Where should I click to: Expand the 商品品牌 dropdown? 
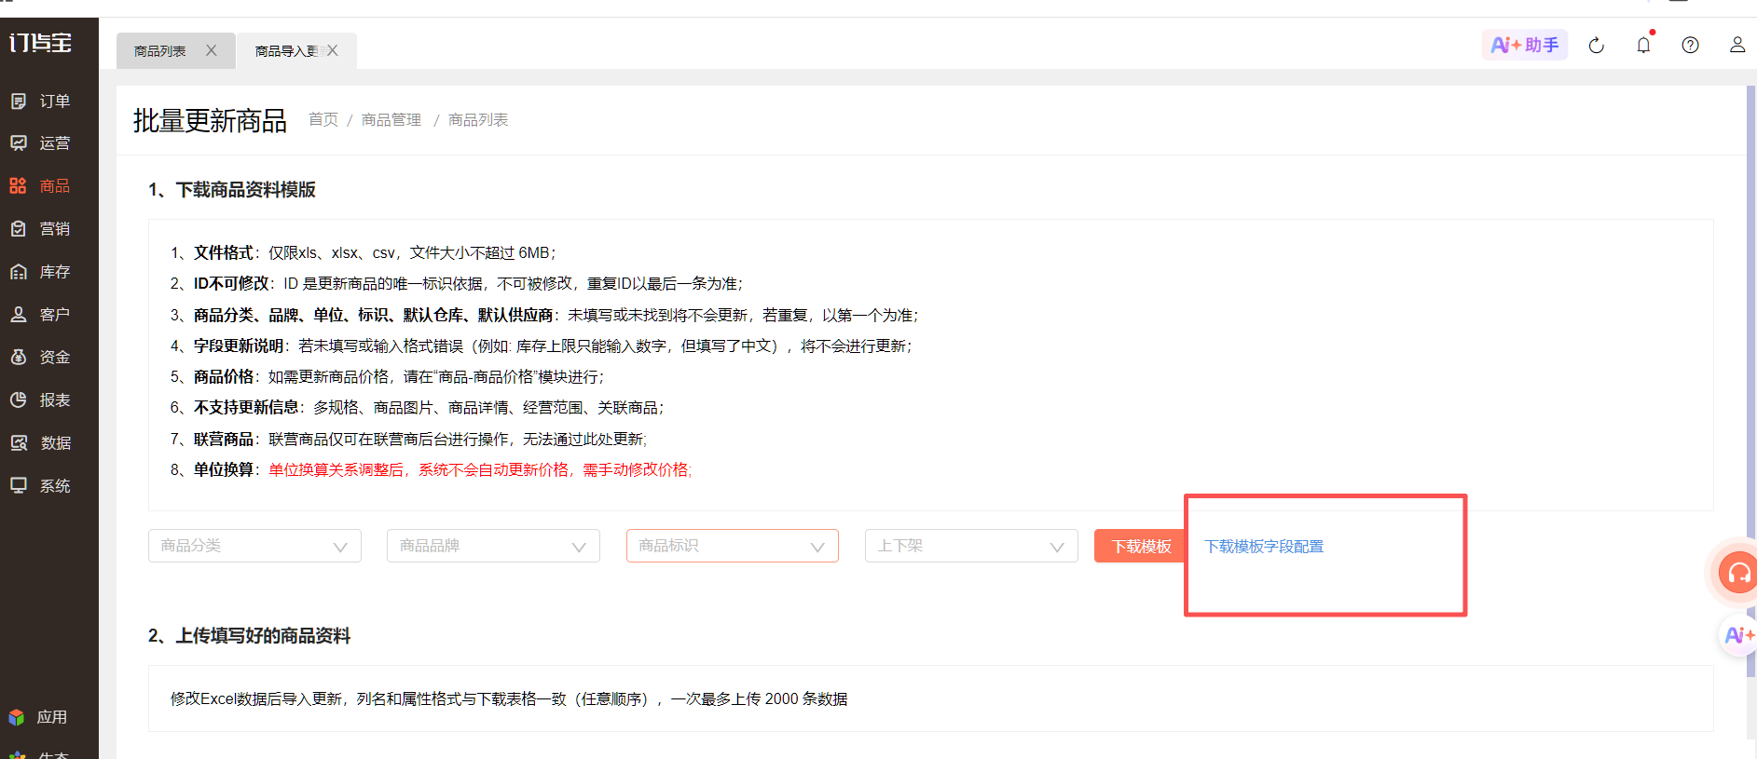(x=493, y=546)
